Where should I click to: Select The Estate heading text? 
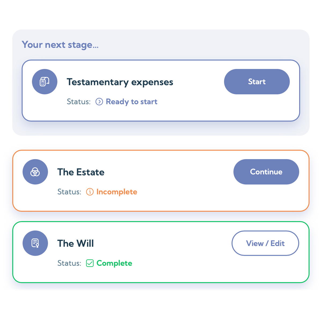[81, 172]
